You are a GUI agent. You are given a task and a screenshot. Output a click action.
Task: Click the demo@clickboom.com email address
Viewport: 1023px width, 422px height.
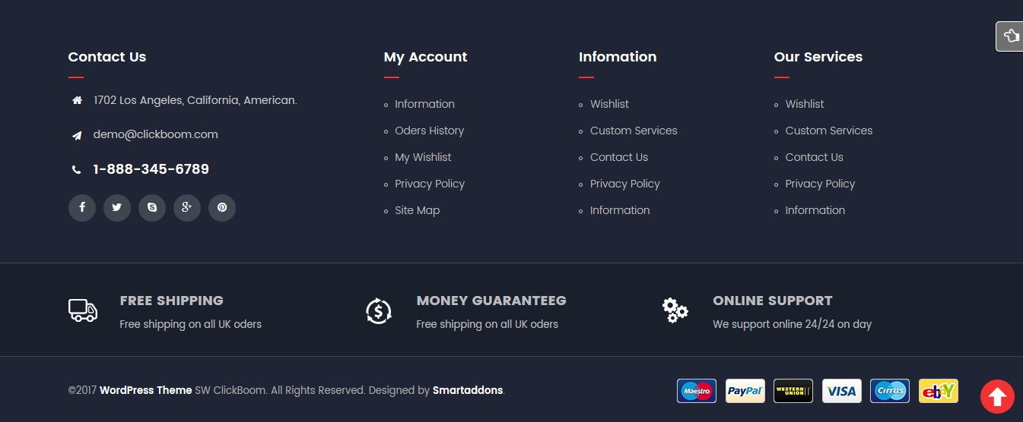[x=156, y=134]
